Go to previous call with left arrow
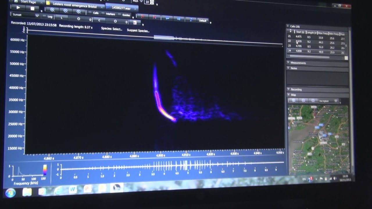Screen dimensions: 372x209 point(167,18)
